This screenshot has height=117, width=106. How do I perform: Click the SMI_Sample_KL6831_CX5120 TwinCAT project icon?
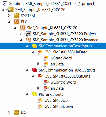coord(11,10)
